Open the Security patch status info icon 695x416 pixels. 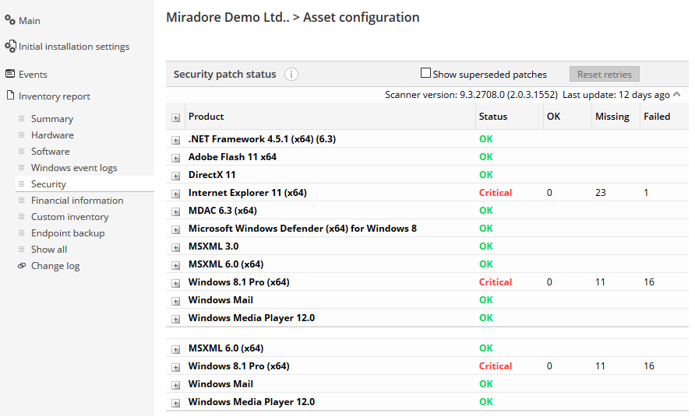coord(291,74)
